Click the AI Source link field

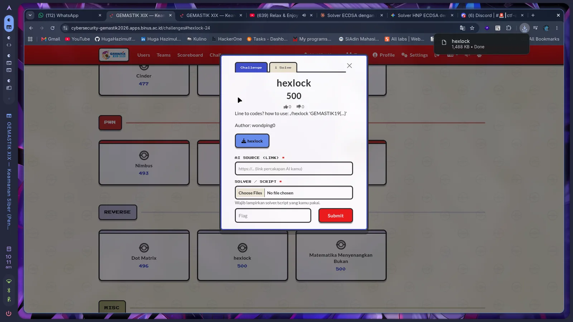(x=294, y=169)
